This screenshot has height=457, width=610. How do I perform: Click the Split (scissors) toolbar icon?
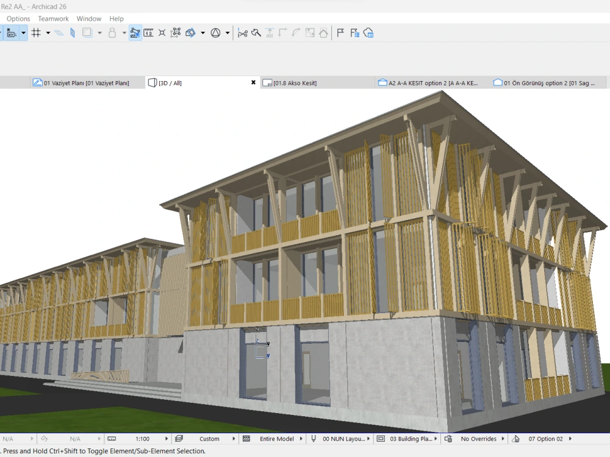(243, 33)
